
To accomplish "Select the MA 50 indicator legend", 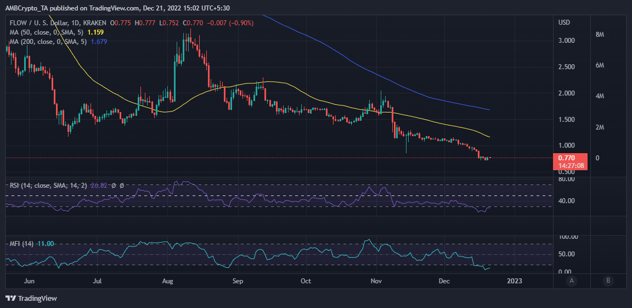I will tap(47, 32).
